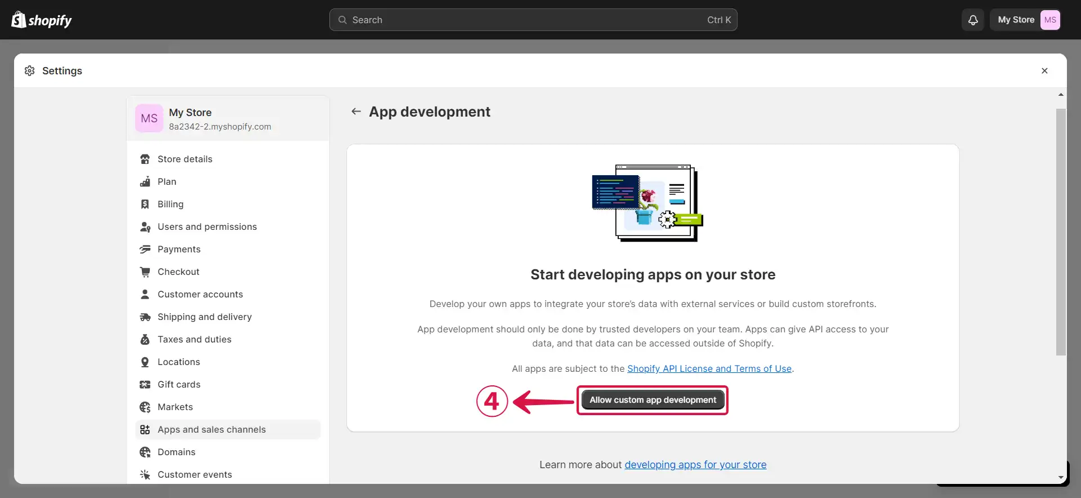Image resolution: width=1081 pixels, height=498 pixels.
Task: Click the Checkout cart icon
Action: coord(145,272)
